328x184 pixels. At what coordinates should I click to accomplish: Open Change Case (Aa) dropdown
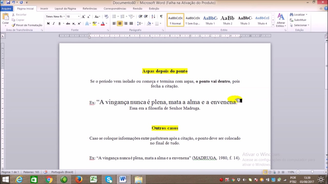tap(97, 17)
